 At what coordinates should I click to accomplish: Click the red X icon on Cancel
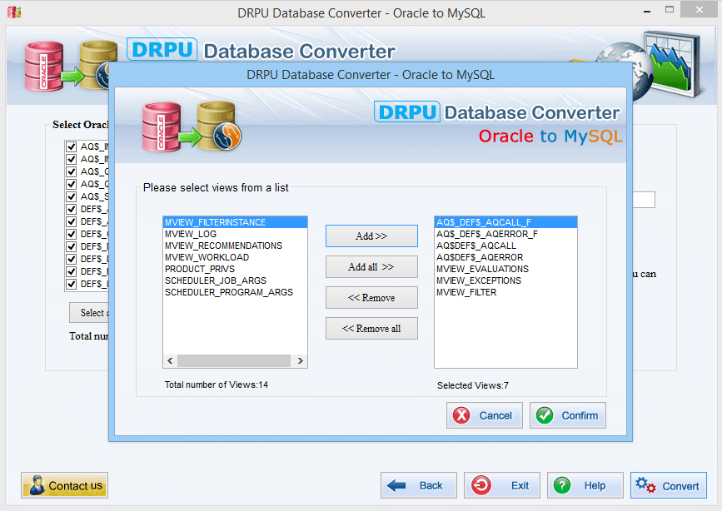click(461, 415)
